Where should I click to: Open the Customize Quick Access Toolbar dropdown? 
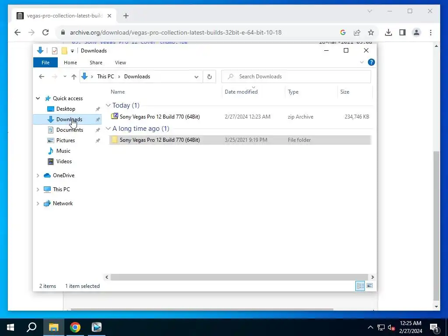[72, 51]
